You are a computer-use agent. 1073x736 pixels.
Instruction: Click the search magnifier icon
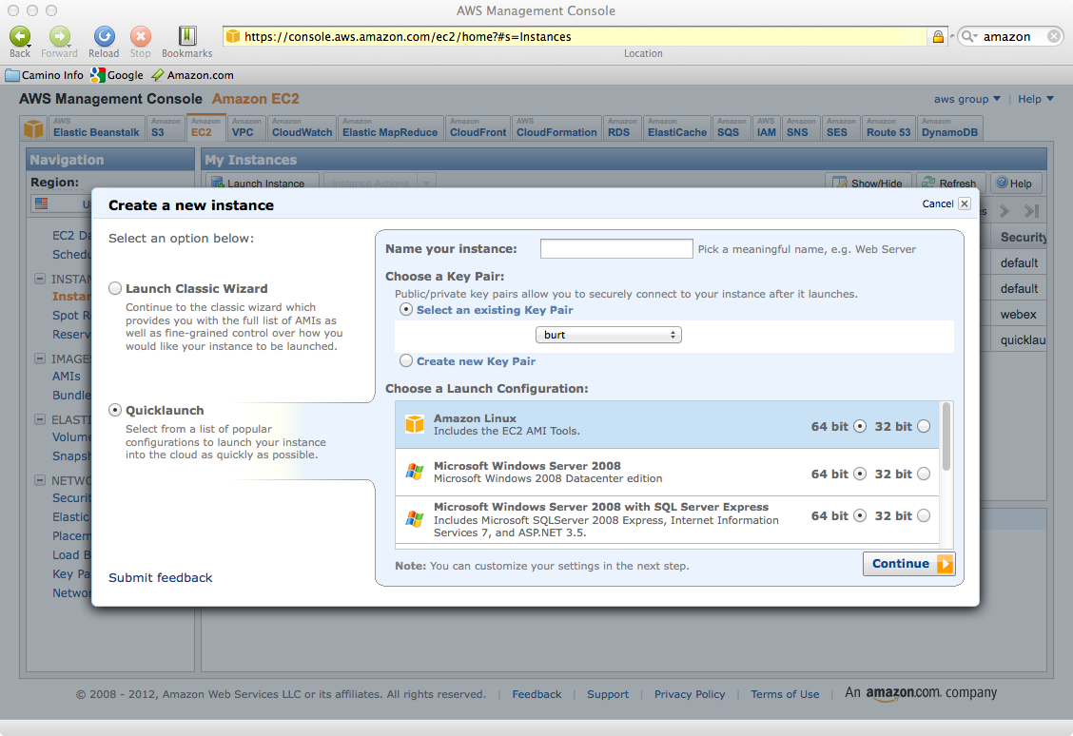966,36
